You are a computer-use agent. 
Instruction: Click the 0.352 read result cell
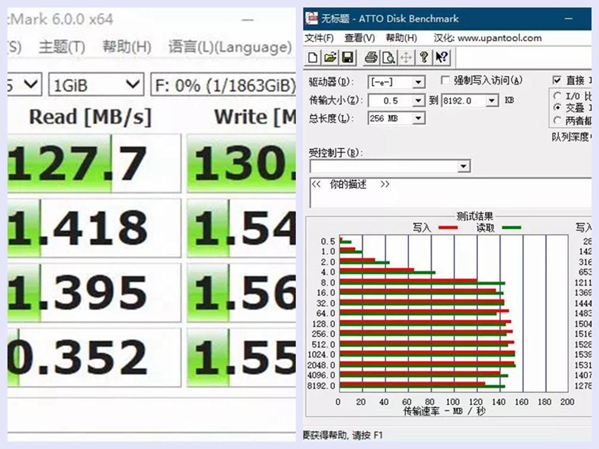pos(94,357)
